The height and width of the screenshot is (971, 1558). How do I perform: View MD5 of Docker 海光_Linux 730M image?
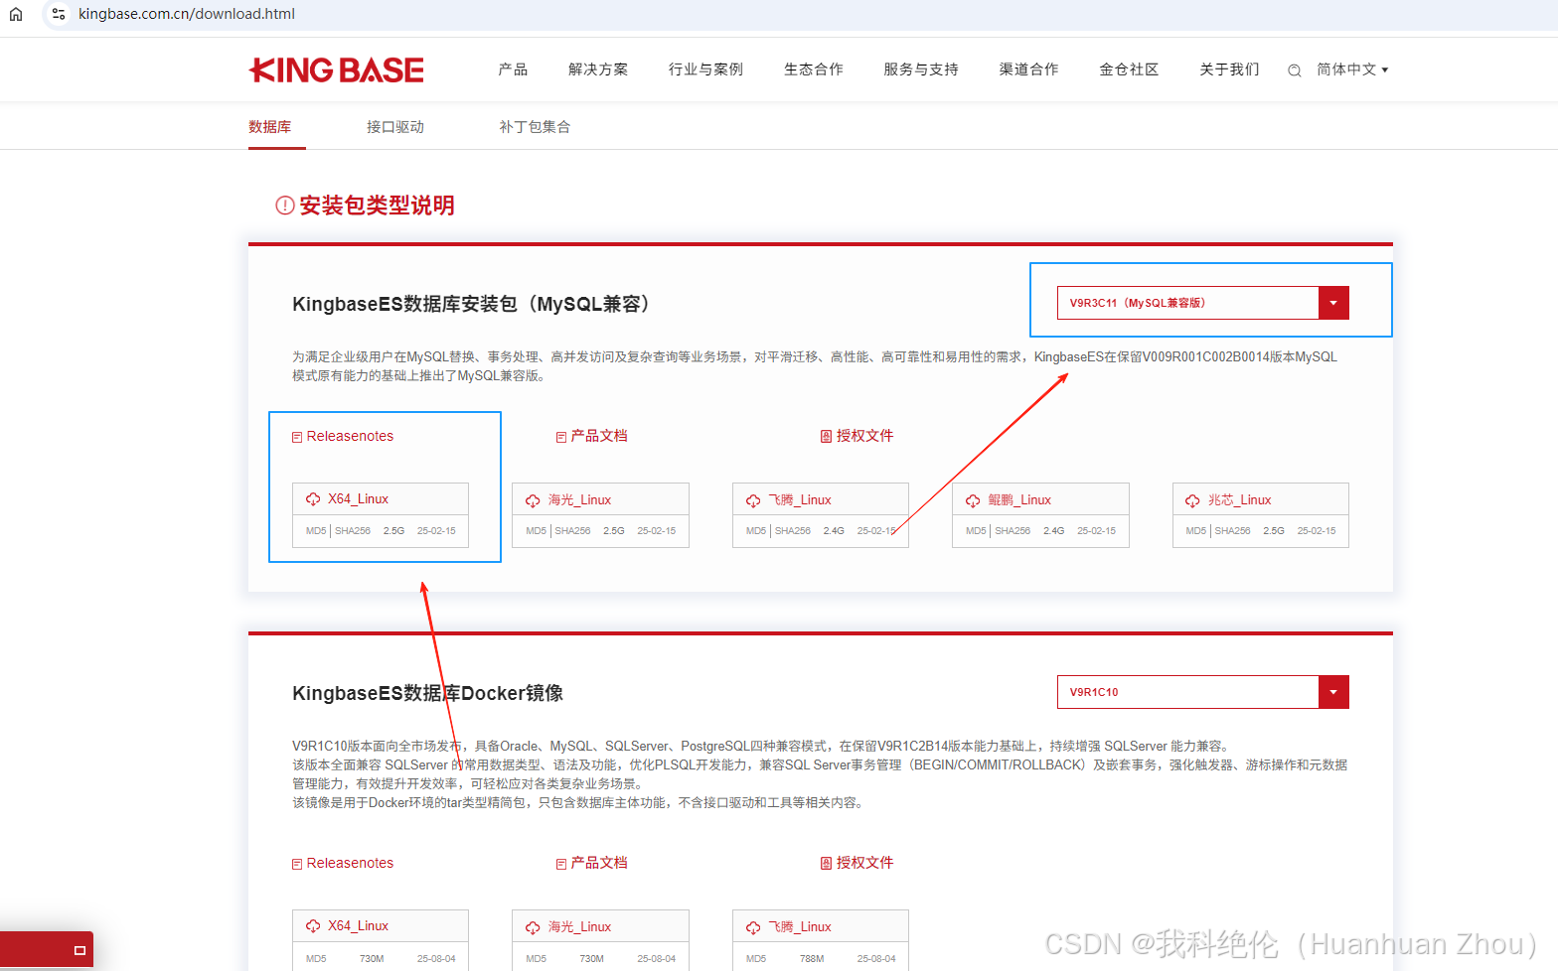pos(536,959)
